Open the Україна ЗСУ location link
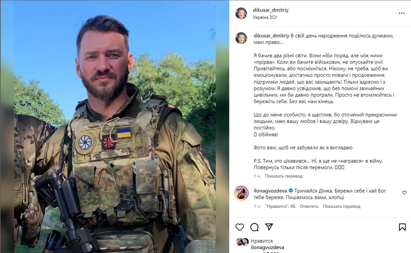The image size is (411, 253). [265, 17]
